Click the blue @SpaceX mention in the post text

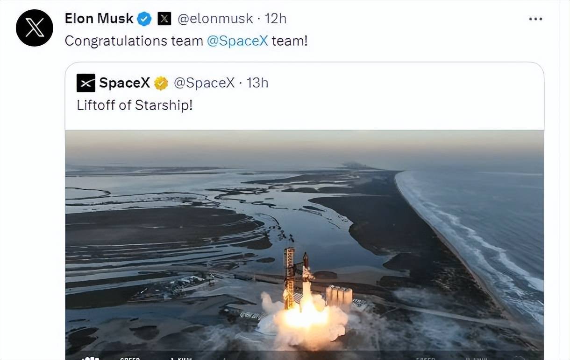coord(237,41)
